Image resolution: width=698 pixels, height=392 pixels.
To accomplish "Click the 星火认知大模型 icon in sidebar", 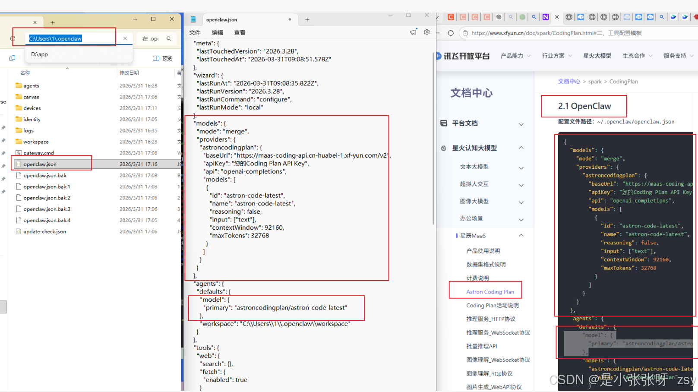I will [x=443, y=148].
